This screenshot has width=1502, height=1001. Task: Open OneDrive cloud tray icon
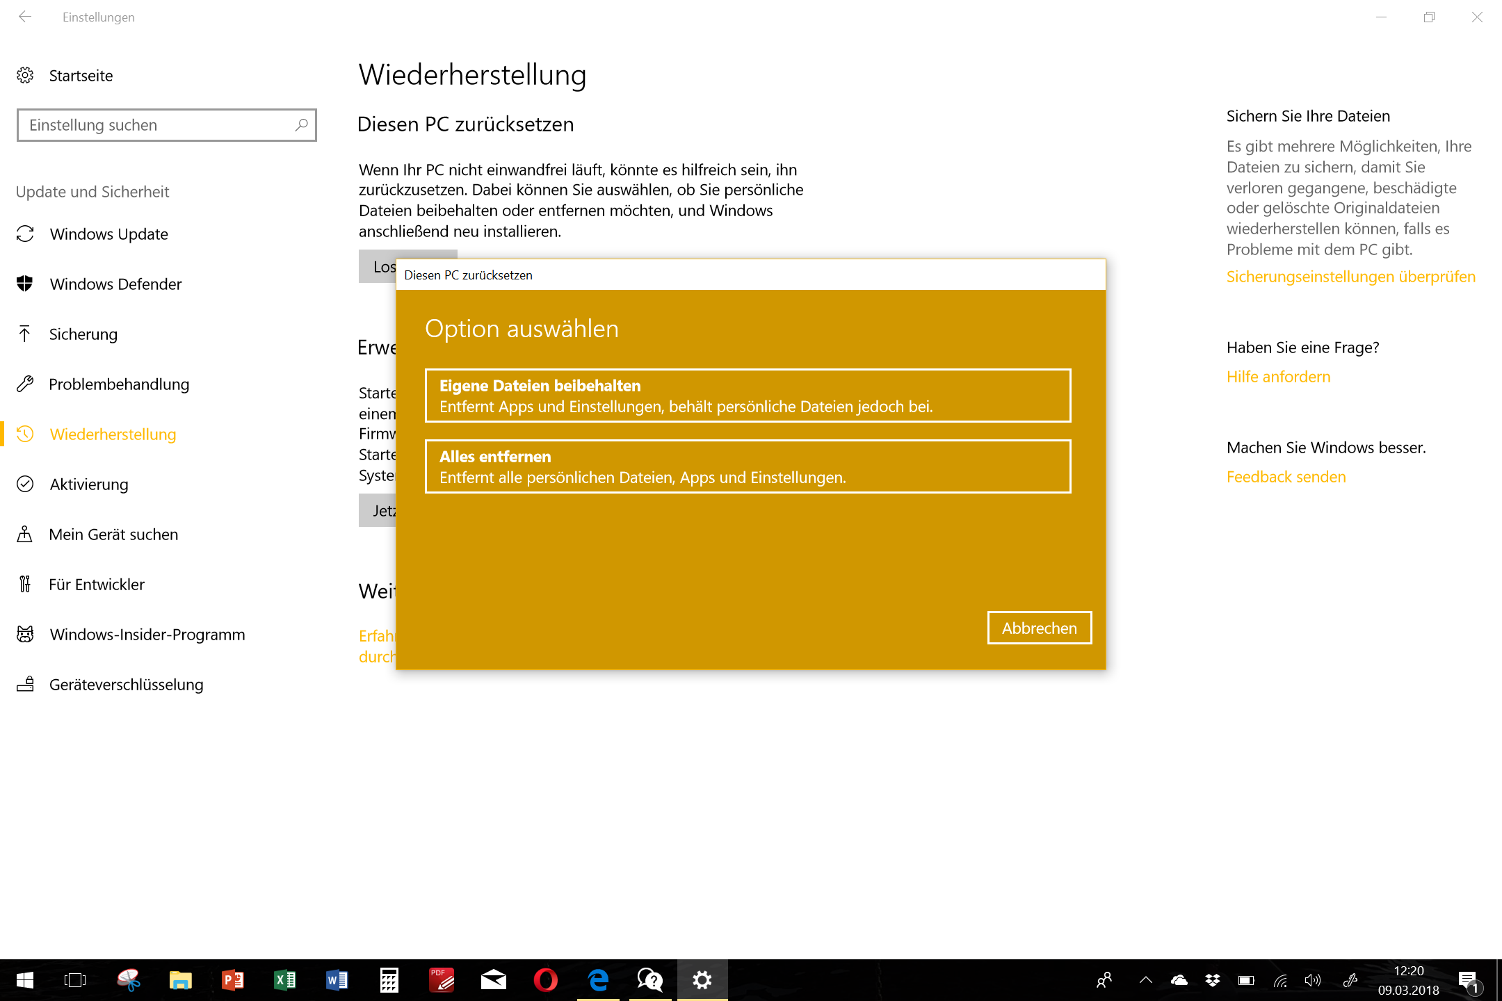pyautogui.click(x=1179, y=980)
